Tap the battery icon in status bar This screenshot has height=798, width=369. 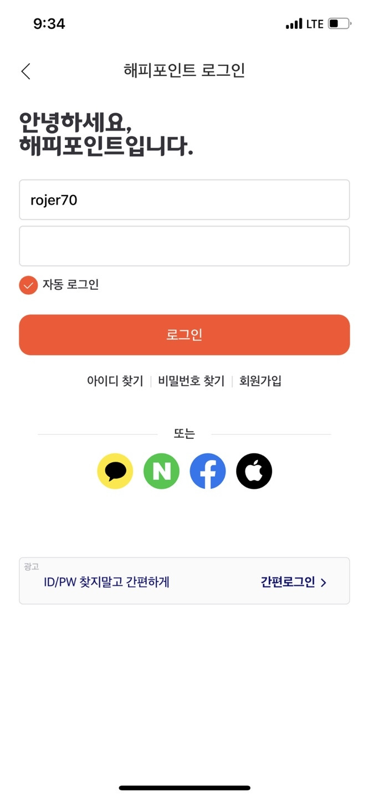(339, 24)
